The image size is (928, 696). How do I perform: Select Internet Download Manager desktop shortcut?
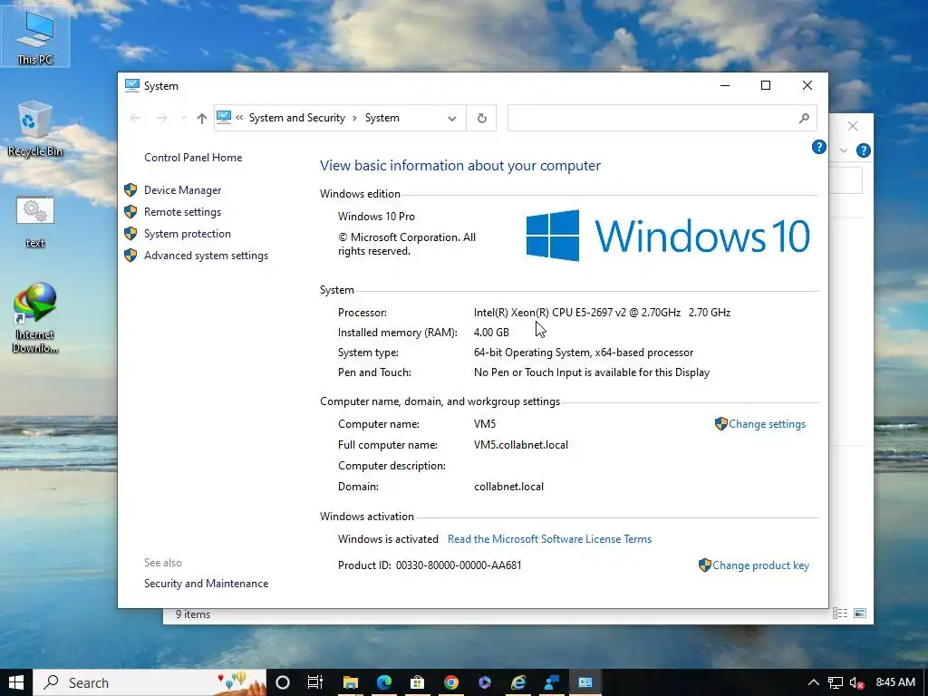click(35, 318)
